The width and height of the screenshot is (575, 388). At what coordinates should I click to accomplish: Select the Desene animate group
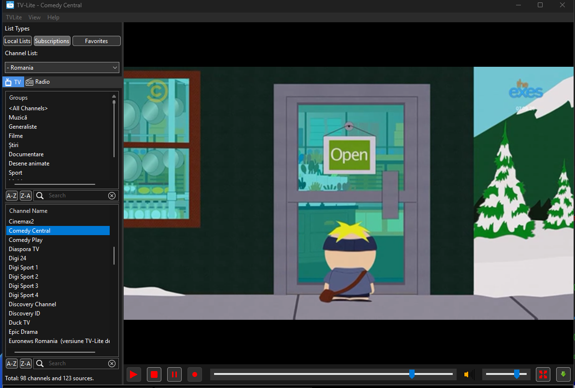click(x=29, y=164)
